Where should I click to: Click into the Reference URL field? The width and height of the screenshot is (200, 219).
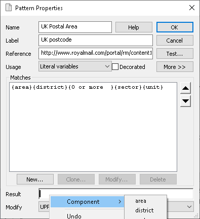[x=96, y=53]
